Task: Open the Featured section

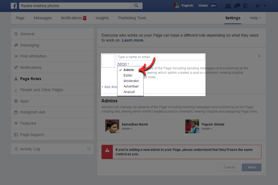Action: pos(52,123)
